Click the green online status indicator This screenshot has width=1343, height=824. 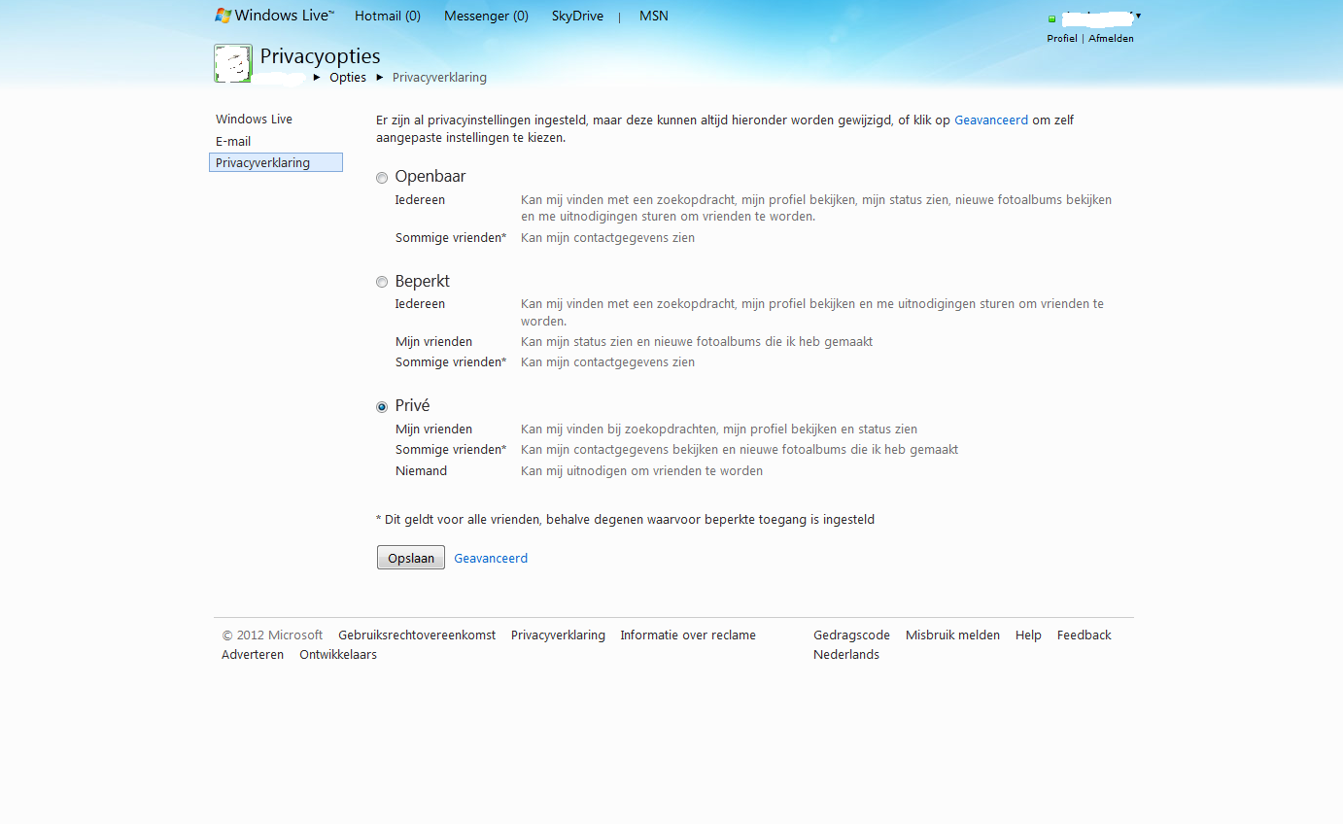[1051, 18]
